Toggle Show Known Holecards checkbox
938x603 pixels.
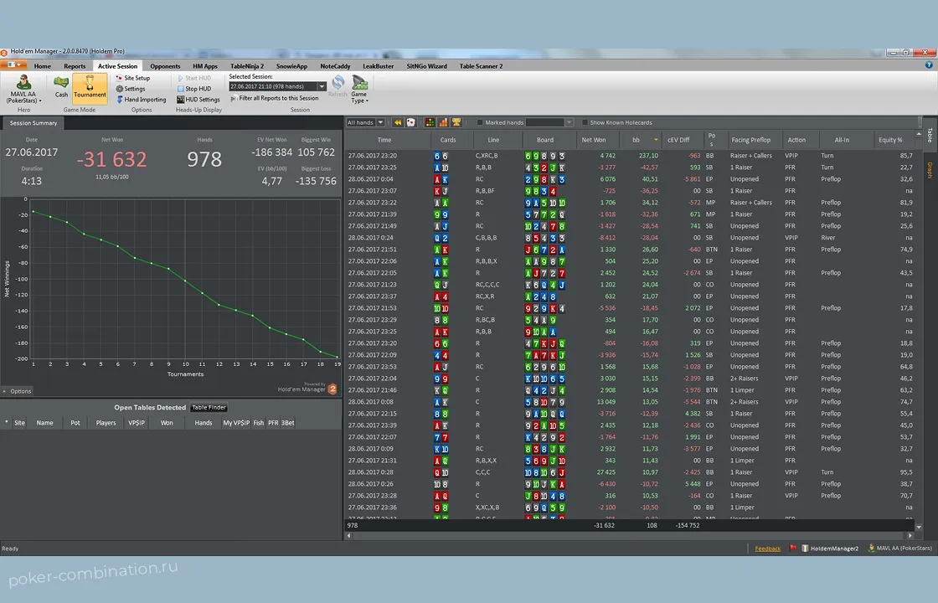point(585,123)
